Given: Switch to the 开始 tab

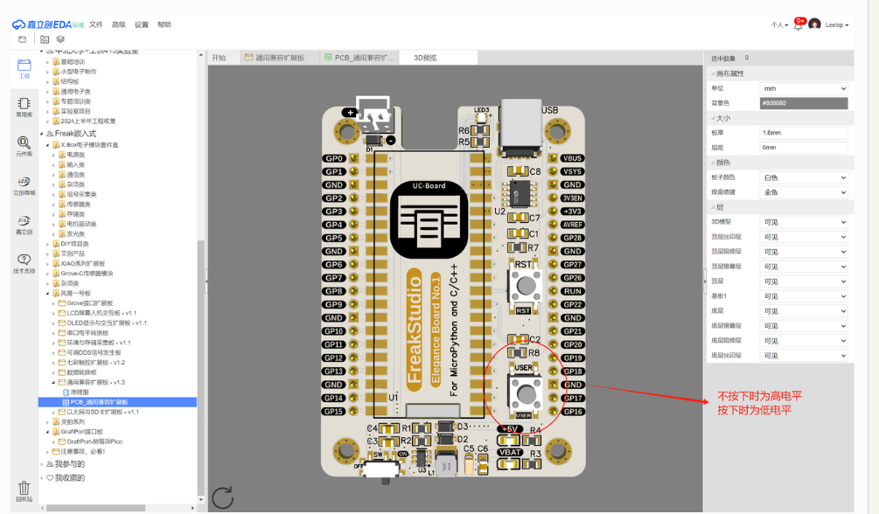Looking at the screenshot, I should [x=220, y=58].
